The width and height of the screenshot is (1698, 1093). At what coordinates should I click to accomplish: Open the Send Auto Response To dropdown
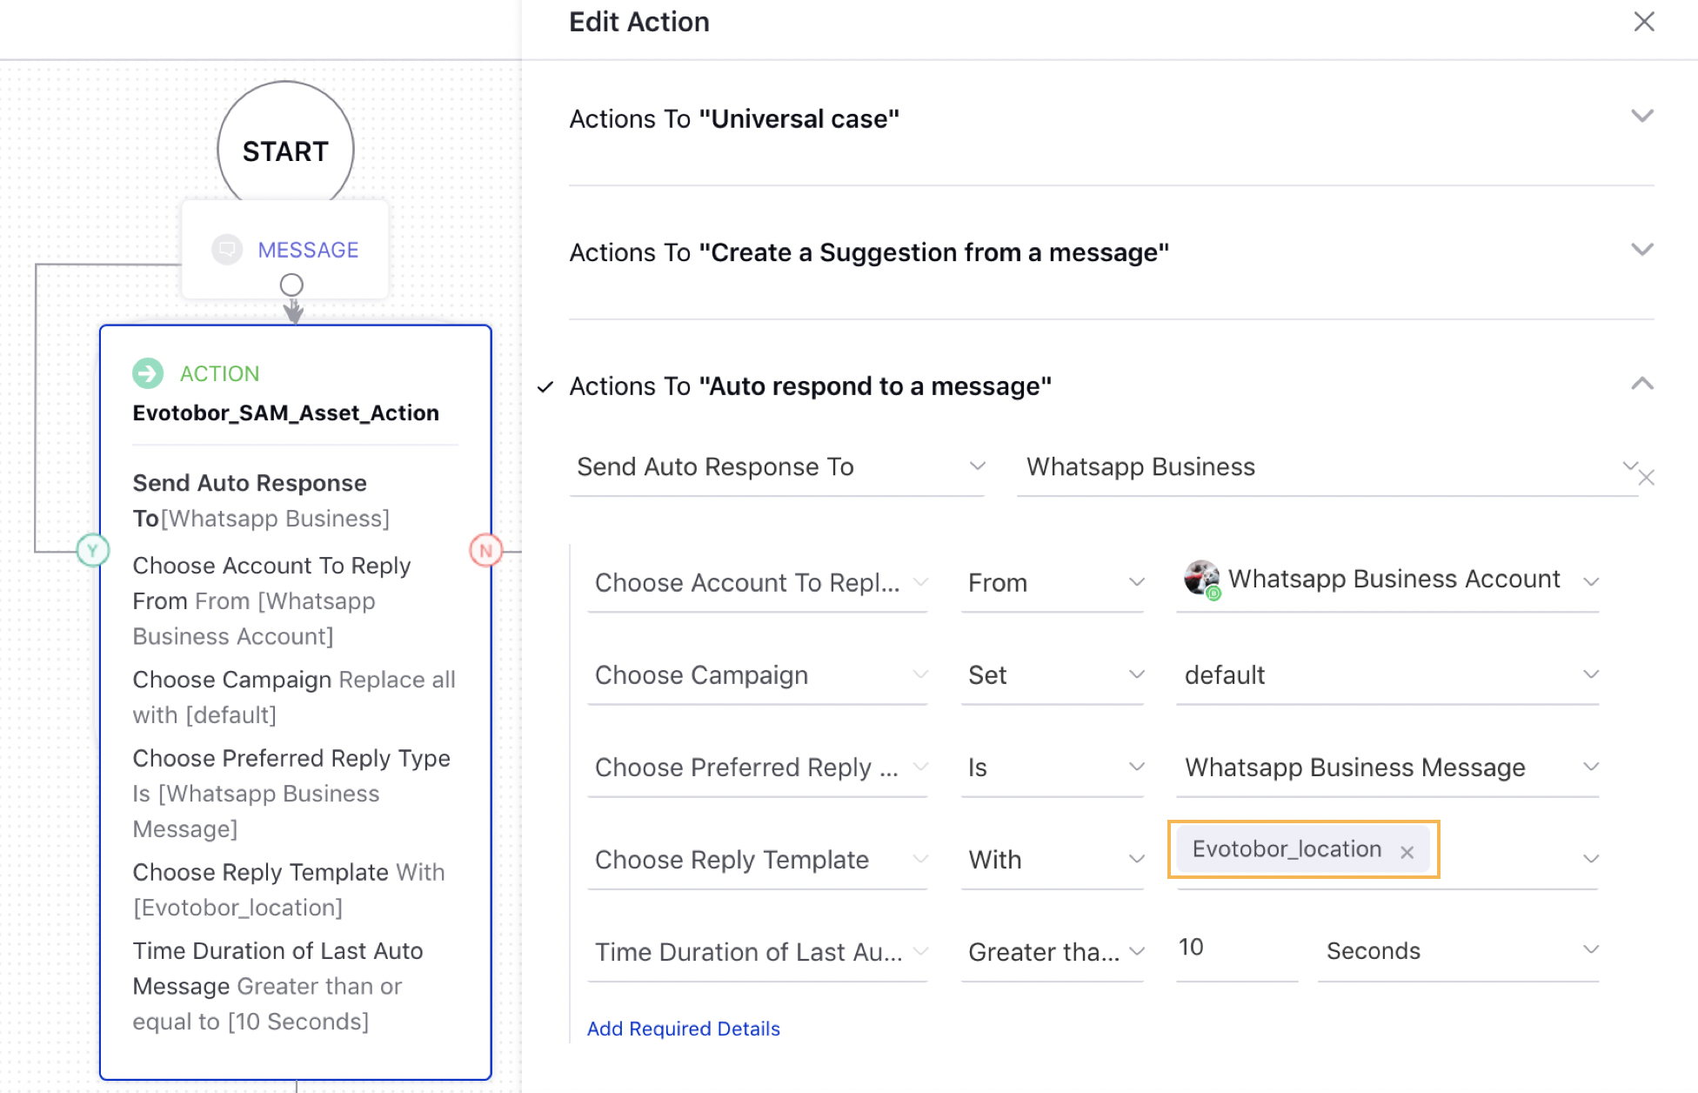pos(777,467)
